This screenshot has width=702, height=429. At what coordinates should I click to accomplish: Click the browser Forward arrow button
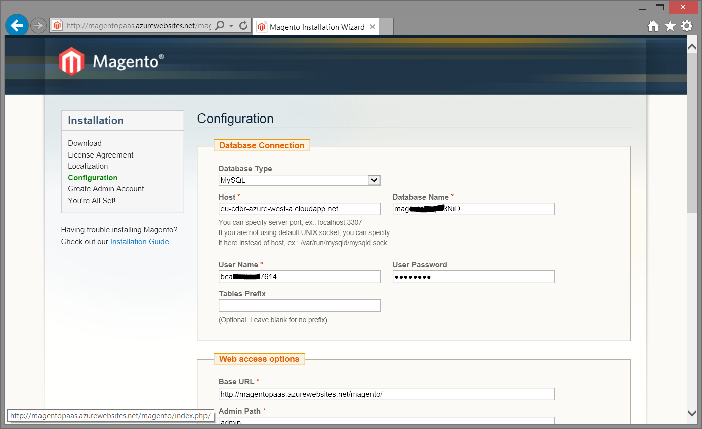(38, 25)
